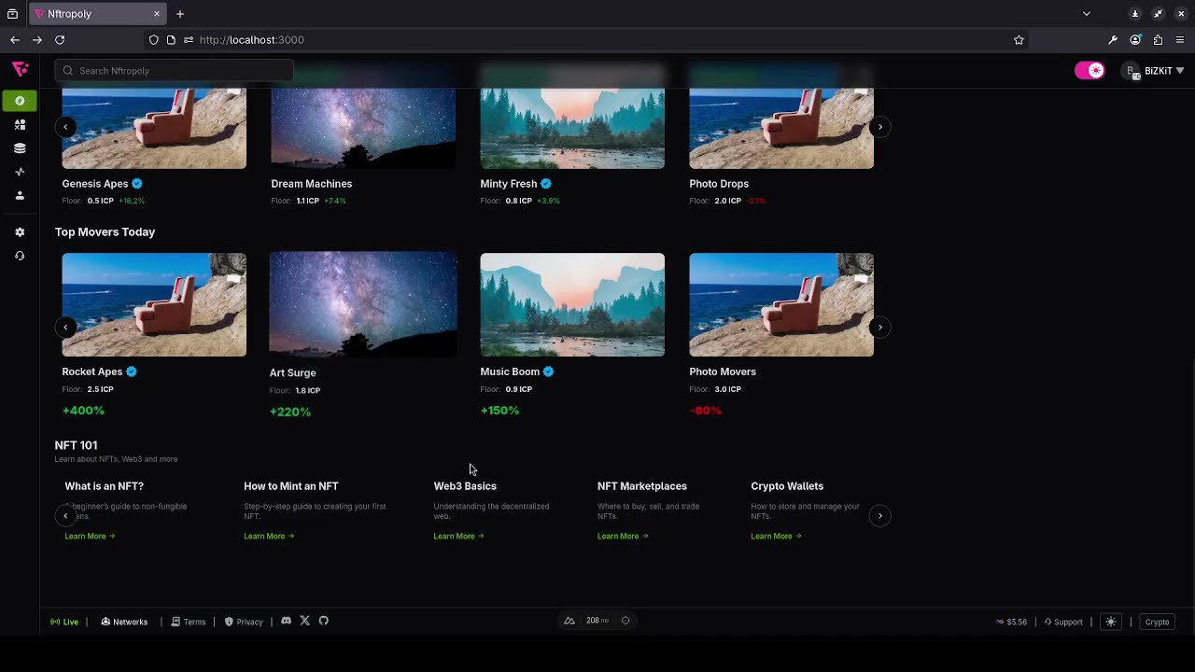Image resolution: width=1195 pixels, height=672 pixels.
Task: Click the Rocket Apes verified badge
Action: pos(132,371)
